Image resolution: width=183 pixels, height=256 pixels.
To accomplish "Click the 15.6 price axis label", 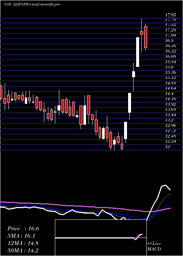I will (x=170, y=67).
